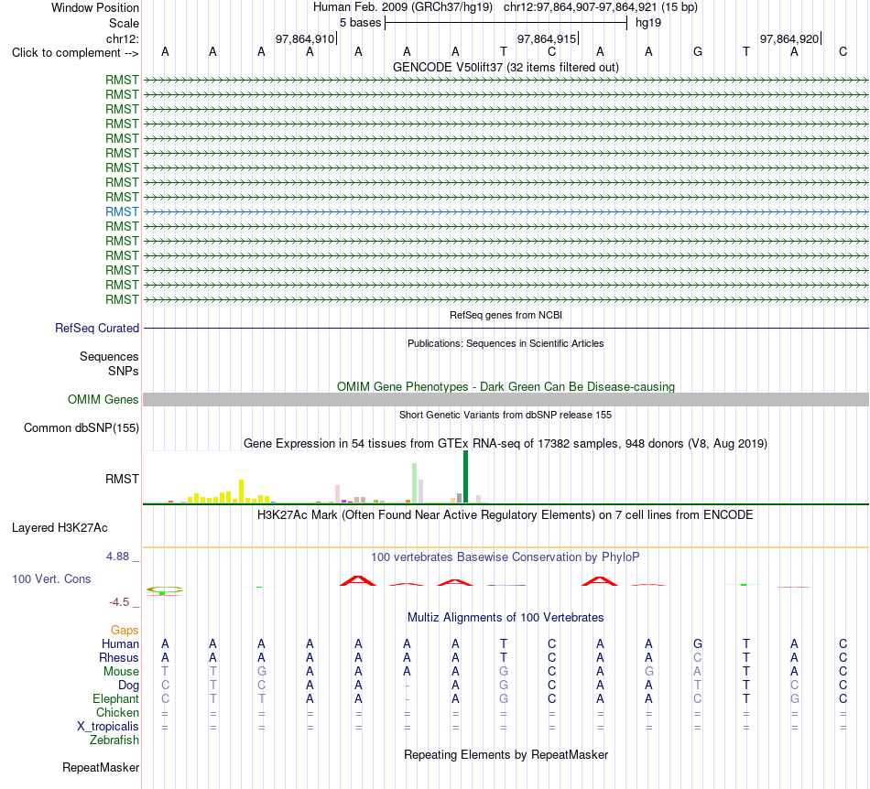Image resolution: width=870 pixels, height=789 pixels.
Task: Click the orange Gaps label
Action: (x=125, y=630)
